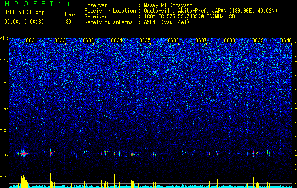Click the 0.8 kHz axis tick label
Viewport: 297px width, 188px height.
[x=4, y=132]
